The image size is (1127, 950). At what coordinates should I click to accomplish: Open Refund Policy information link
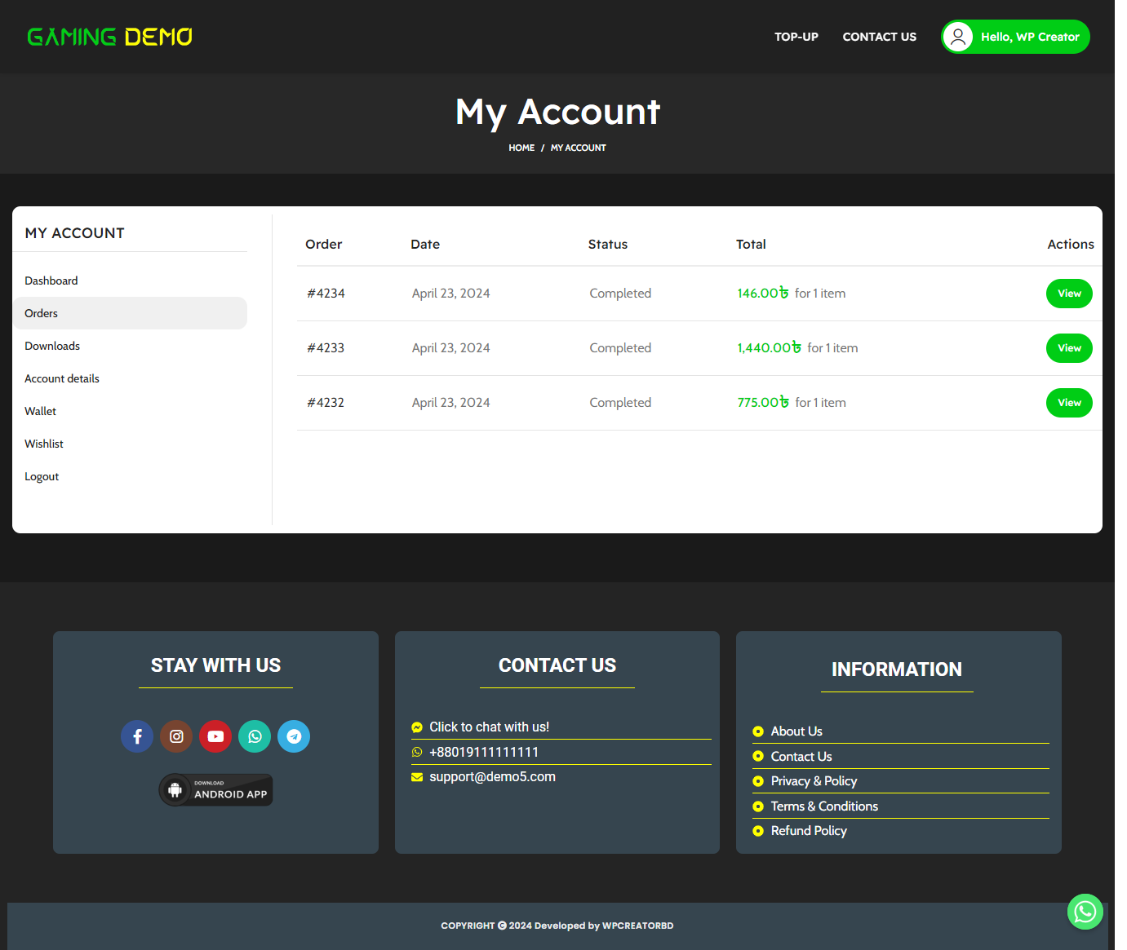pos(809,831)
